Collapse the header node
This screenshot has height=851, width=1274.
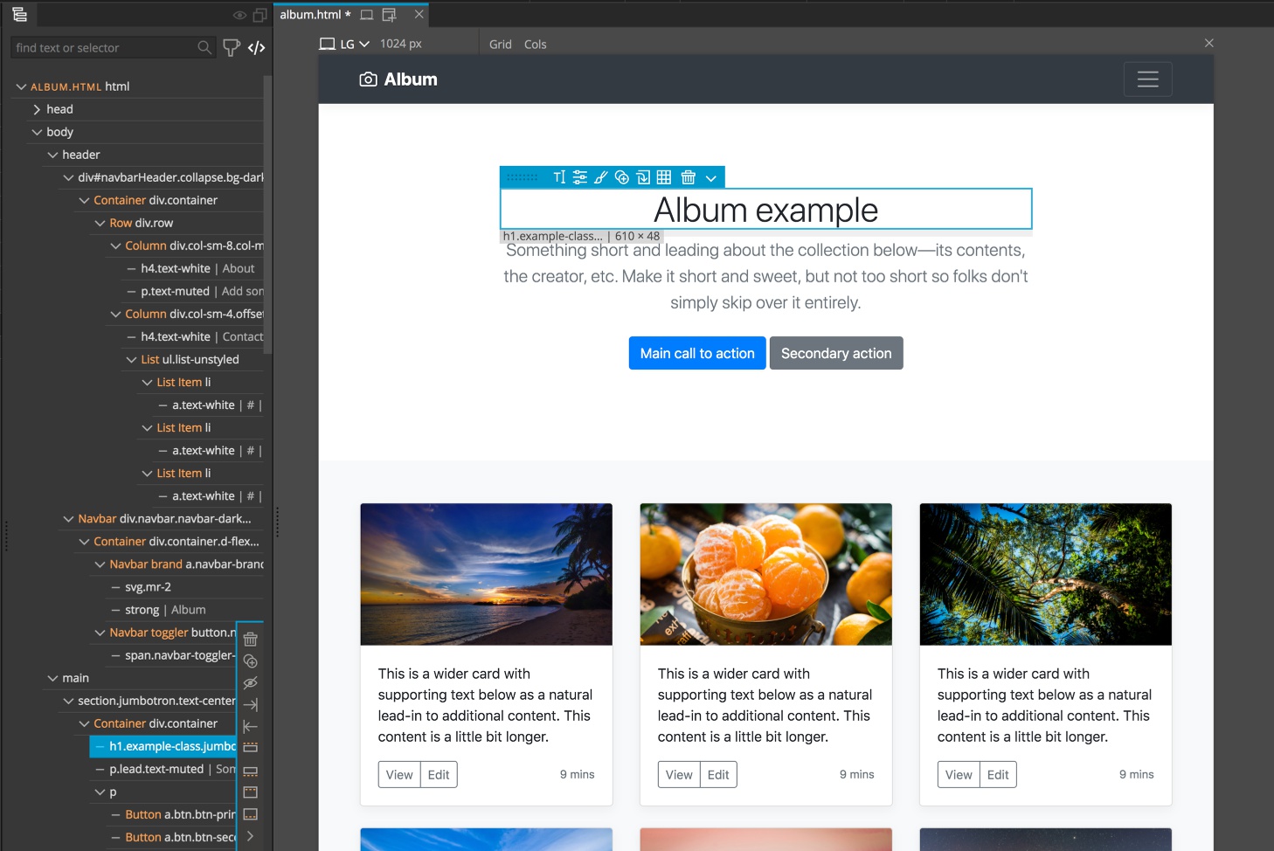[52, 155]
